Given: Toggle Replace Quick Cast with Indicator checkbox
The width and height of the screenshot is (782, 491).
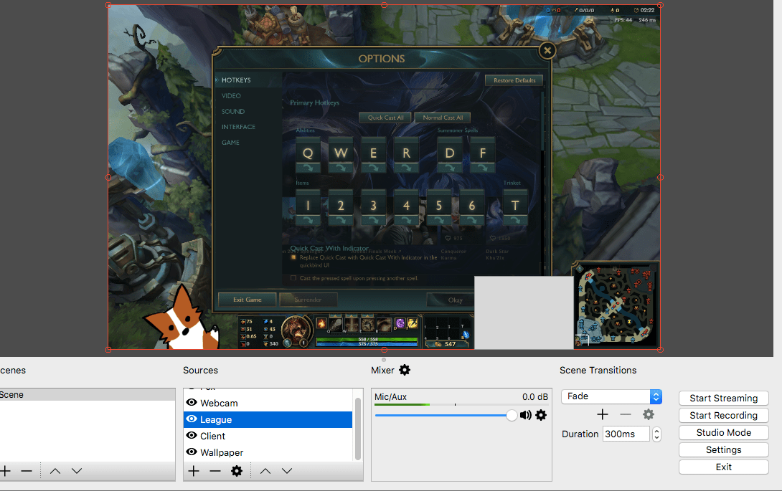Looking at the screenshot, I should click(293, 258).
